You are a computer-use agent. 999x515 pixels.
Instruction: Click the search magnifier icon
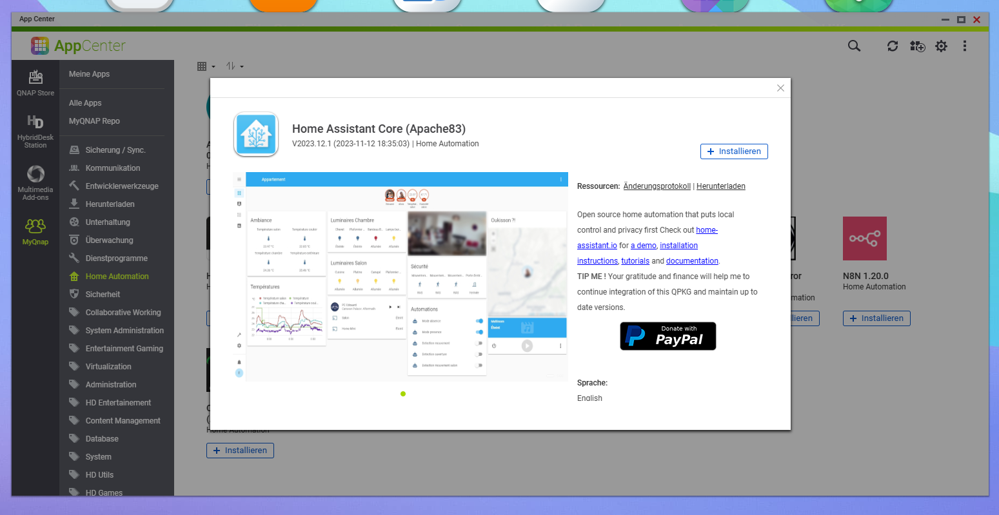coord(854,46)
